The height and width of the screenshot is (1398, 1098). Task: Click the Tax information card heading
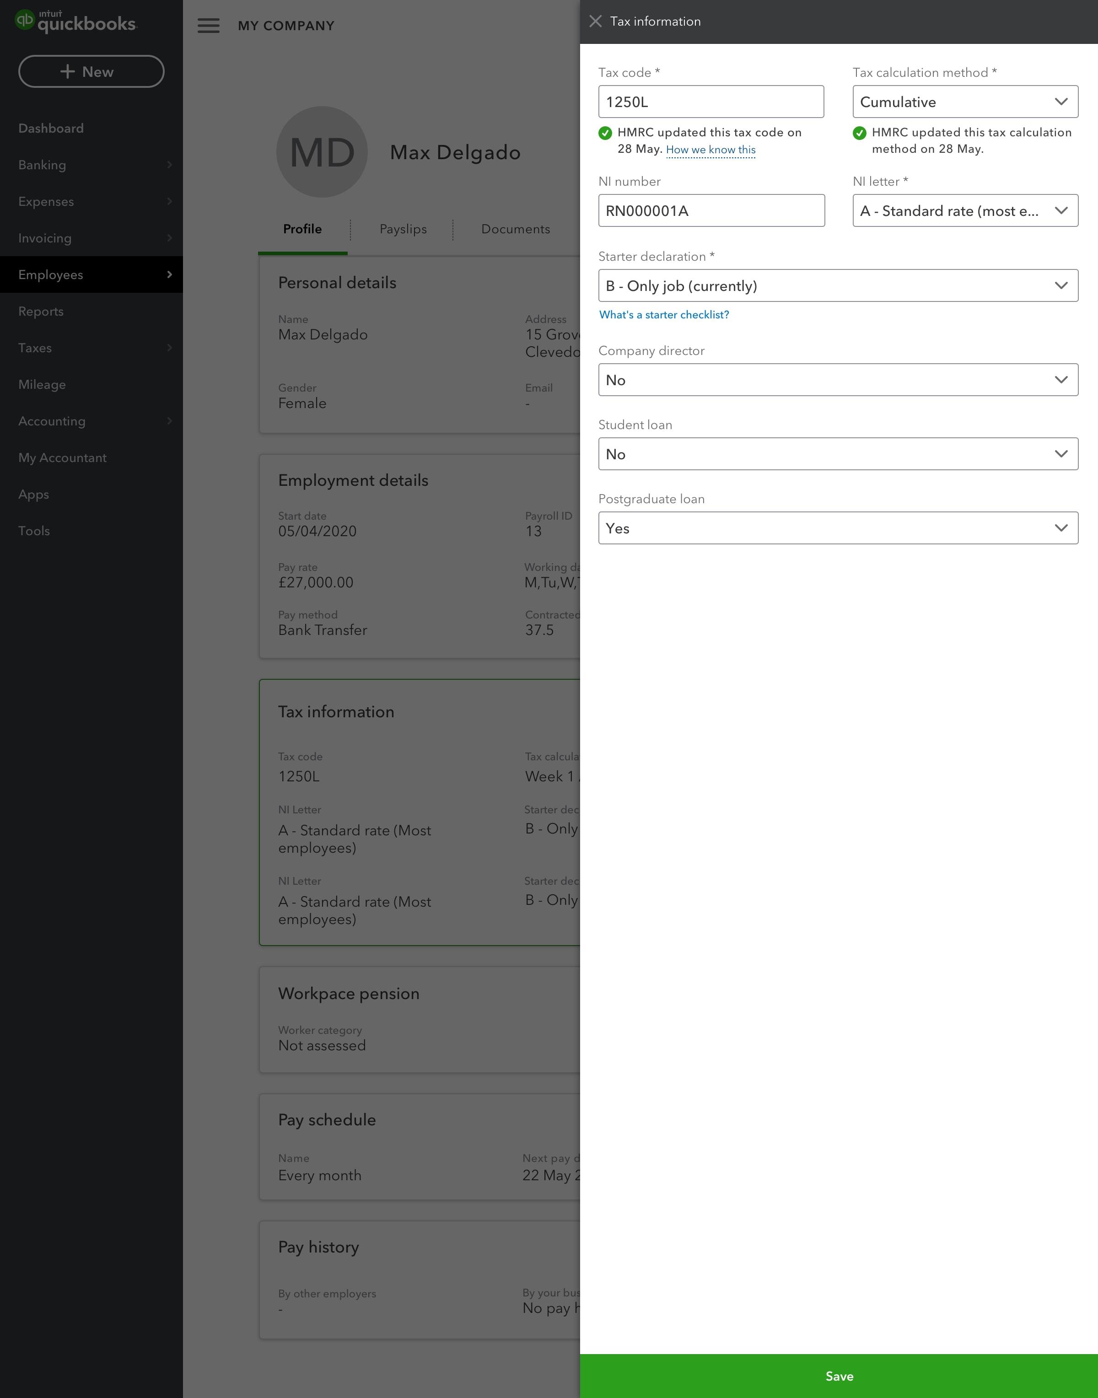[x=335, y=712]
